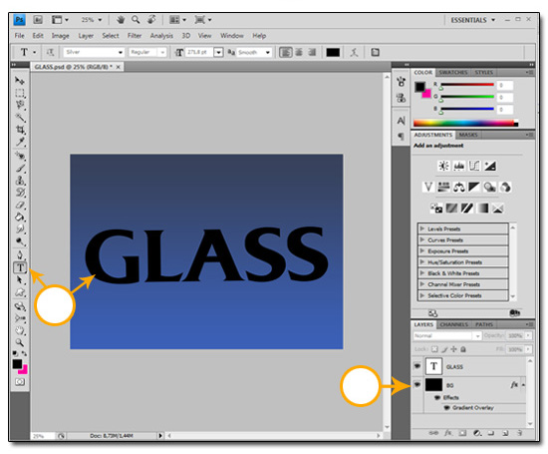Viewport: 548px width, 454px height.
Task: Center align the text
Action: point(299,53)
